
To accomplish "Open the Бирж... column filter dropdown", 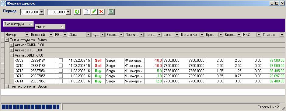I will coord(239,35).
